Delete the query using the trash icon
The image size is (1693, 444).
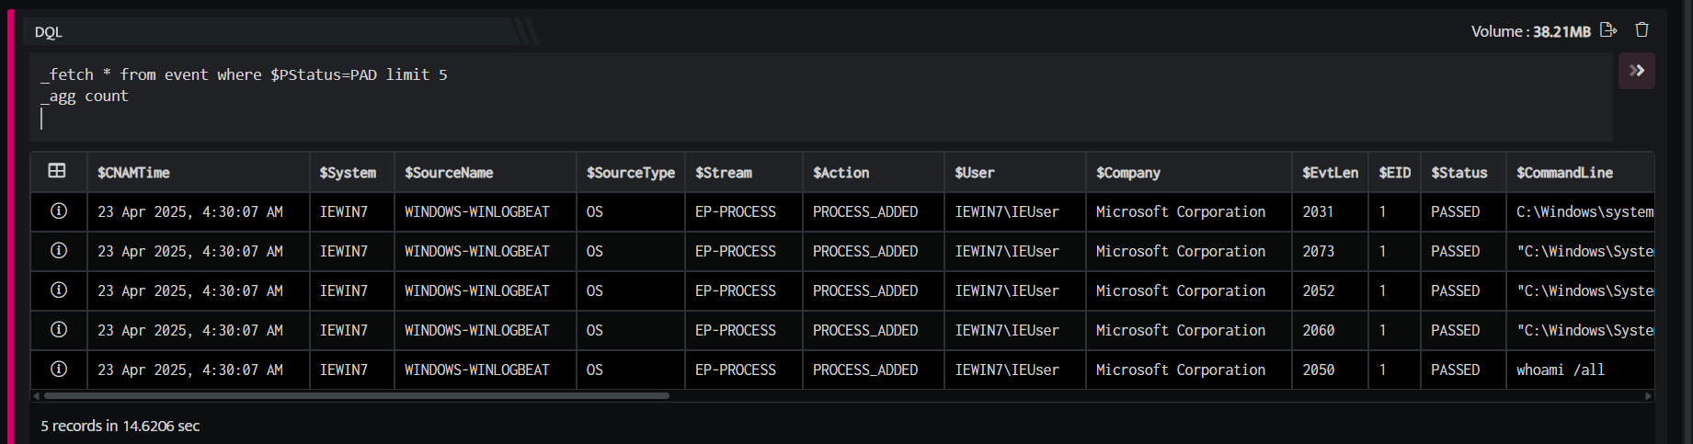coord(1642,30)
